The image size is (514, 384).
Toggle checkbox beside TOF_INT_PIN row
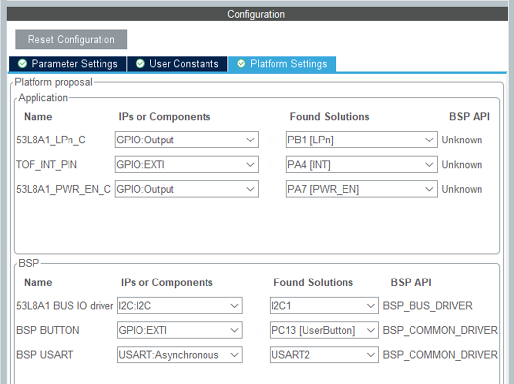click(273, 164)
